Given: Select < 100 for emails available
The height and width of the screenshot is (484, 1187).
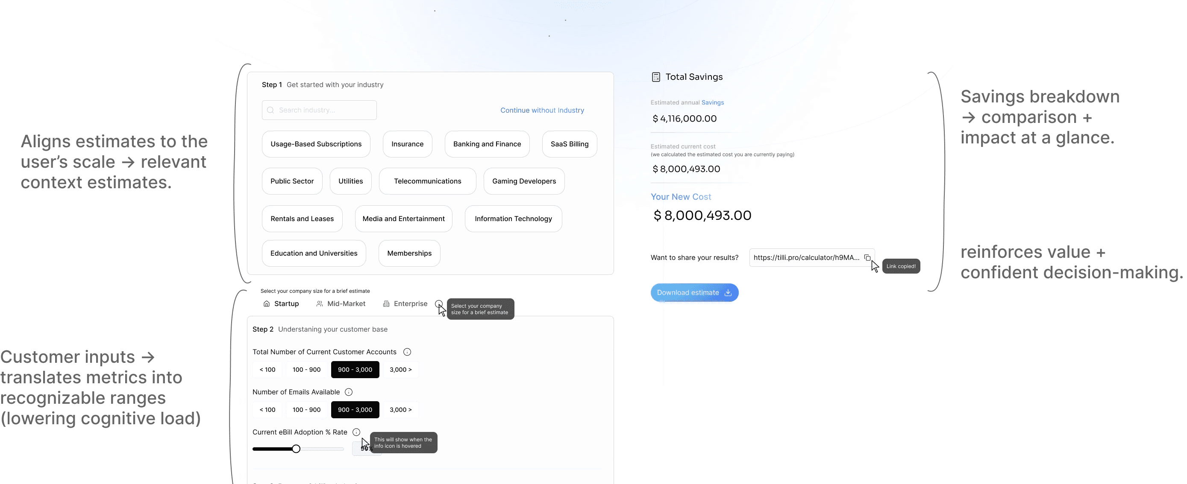Looking at the screenshot, I should tap(267, 409).
